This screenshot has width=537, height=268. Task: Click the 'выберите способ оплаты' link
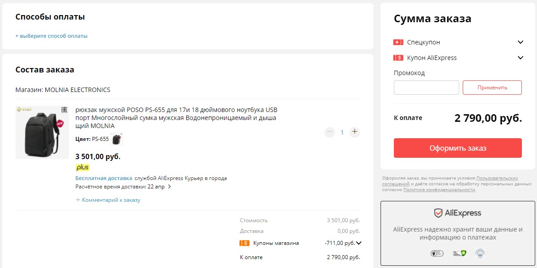(52, 36)
